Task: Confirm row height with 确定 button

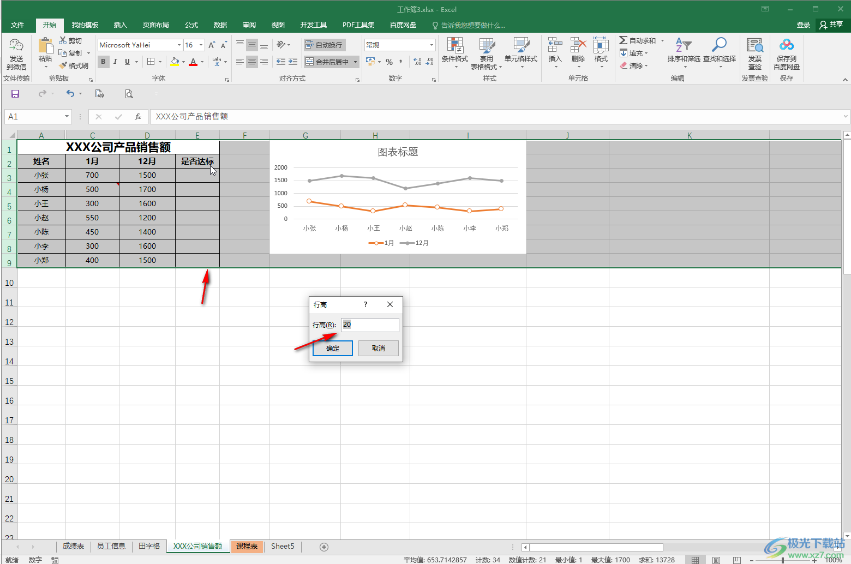Action: click(x=333, y=348)
